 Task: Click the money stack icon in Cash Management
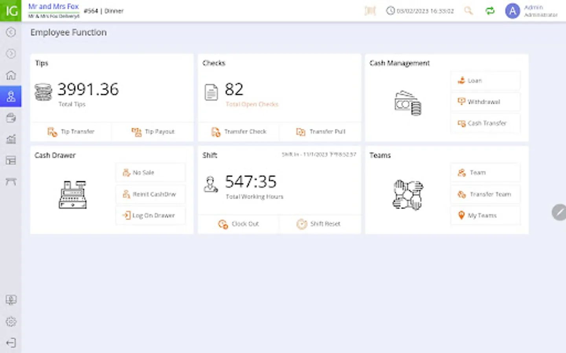pyautogui.click(x=408, y=103)
